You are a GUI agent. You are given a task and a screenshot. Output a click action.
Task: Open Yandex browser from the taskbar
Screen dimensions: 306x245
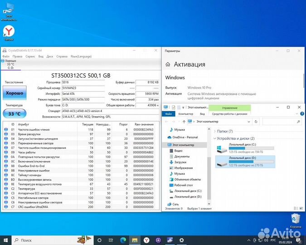tap(146, 240)
